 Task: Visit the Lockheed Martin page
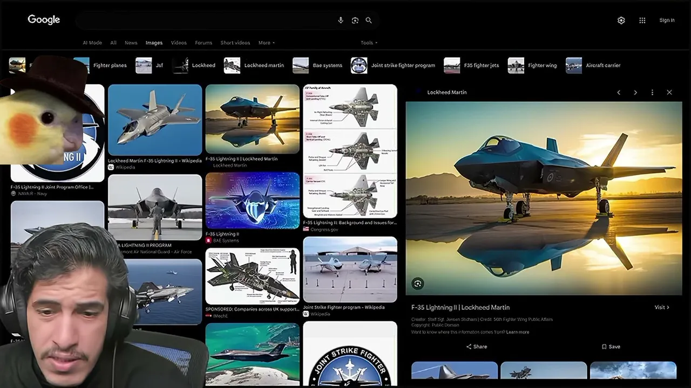tap(662, 307)
